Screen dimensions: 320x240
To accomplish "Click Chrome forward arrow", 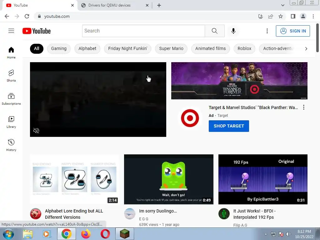I will click(x=17, y=16).
